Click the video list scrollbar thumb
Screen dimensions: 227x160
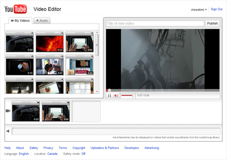97,45
